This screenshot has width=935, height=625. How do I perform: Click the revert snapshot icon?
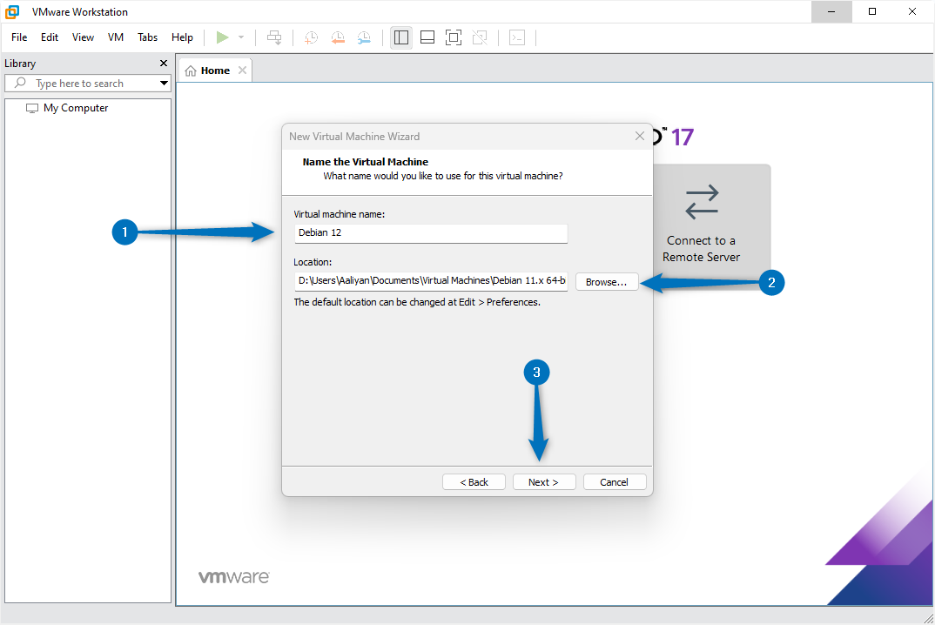(x=338, y=37)
